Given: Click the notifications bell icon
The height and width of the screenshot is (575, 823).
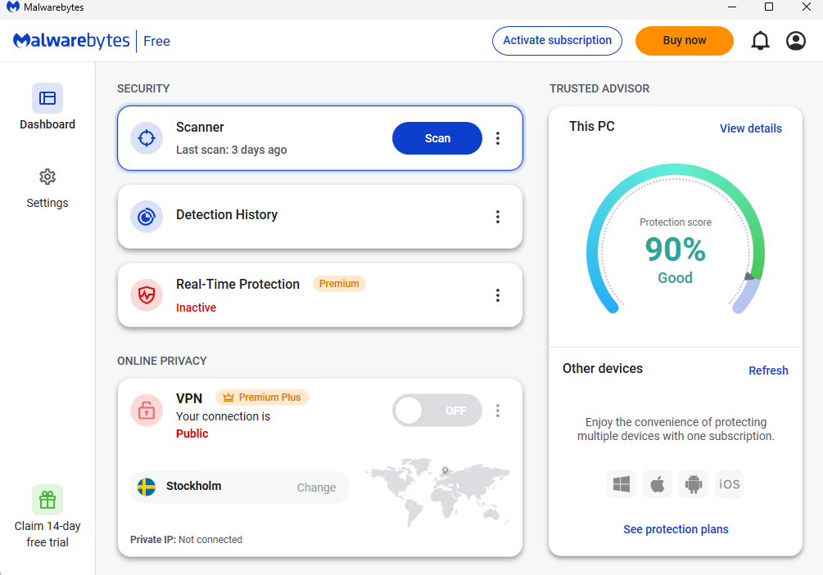Looking at the screenshot, I should 760,41.
